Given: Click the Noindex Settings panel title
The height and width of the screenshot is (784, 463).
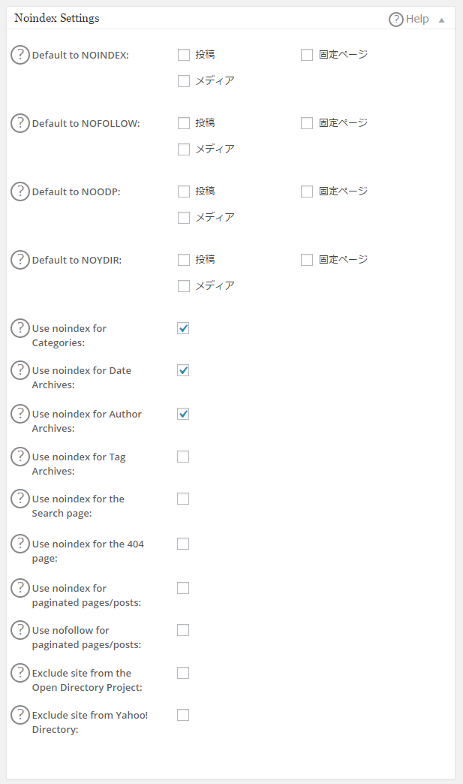Looking at the screenshot, I should (x=57, y=18).
